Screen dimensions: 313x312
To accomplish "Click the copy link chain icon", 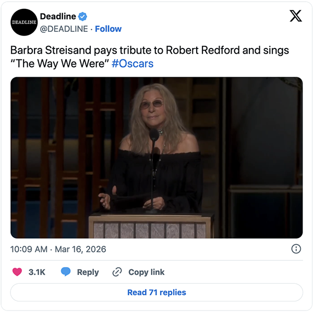I will click(117, 272).
